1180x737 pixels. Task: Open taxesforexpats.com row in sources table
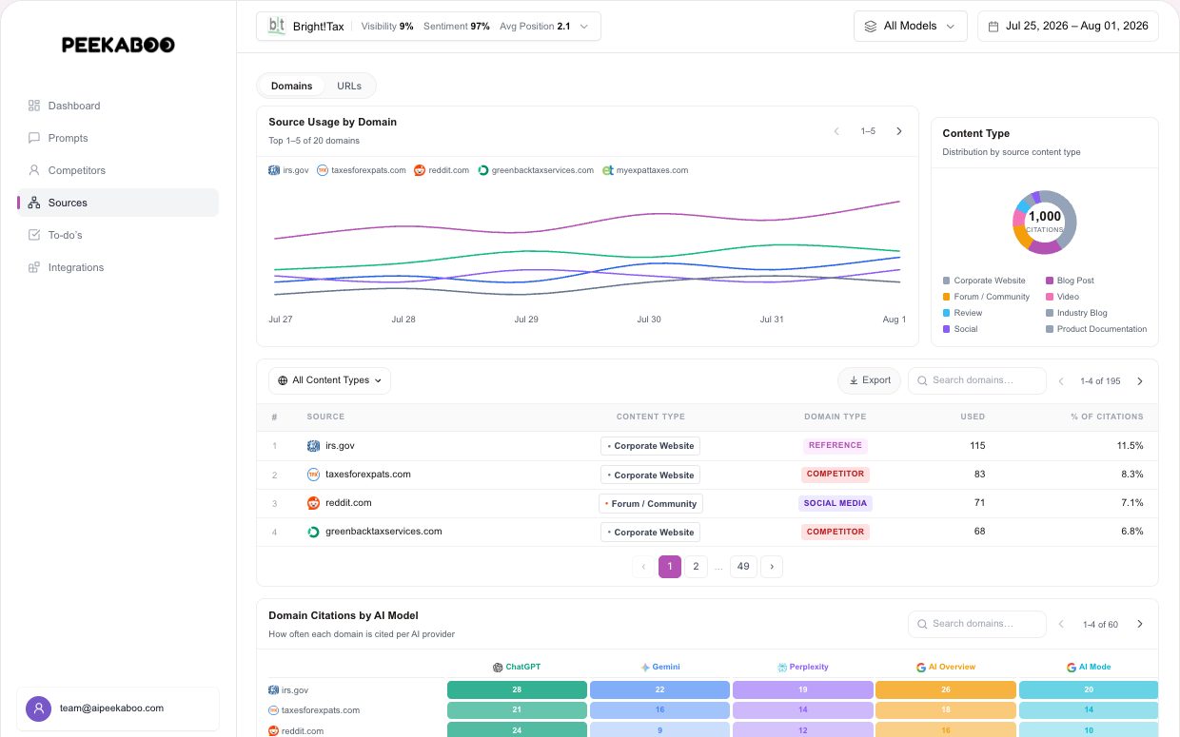tap(707, 475)
